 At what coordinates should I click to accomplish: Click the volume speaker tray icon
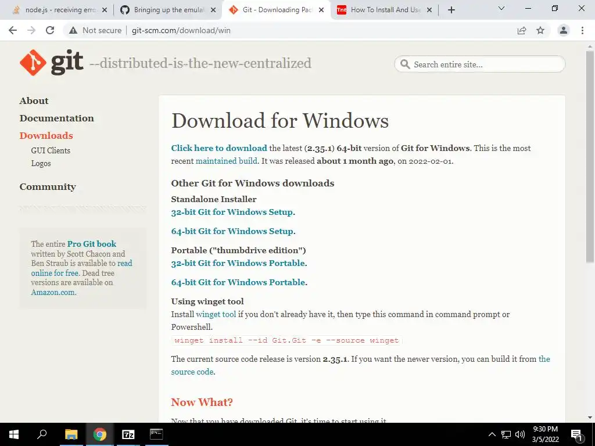[520, 434]
